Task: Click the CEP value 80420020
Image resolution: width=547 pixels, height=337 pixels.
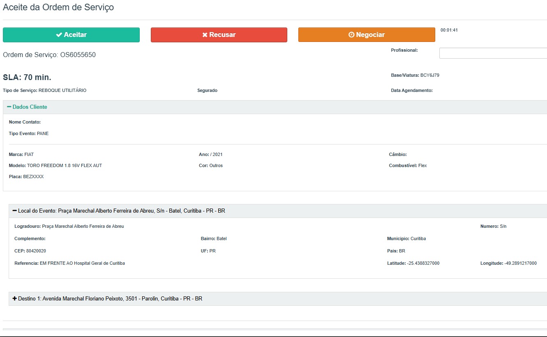Action: 36,251
